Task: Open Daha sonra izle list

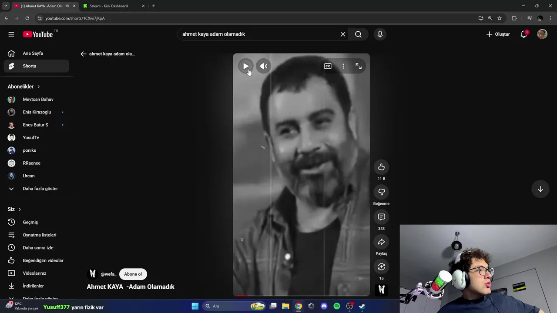Action: coord(37,248)
